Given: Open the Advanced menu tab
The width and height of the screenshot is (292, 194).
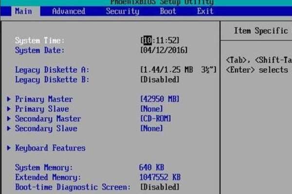Looking at the screenshot, I should click(x=69, y=11).
